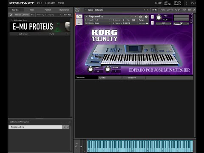Open E-MU Proteus library options dropdown
The height and width of the screenshot is (153, 204).
(68, 34)
